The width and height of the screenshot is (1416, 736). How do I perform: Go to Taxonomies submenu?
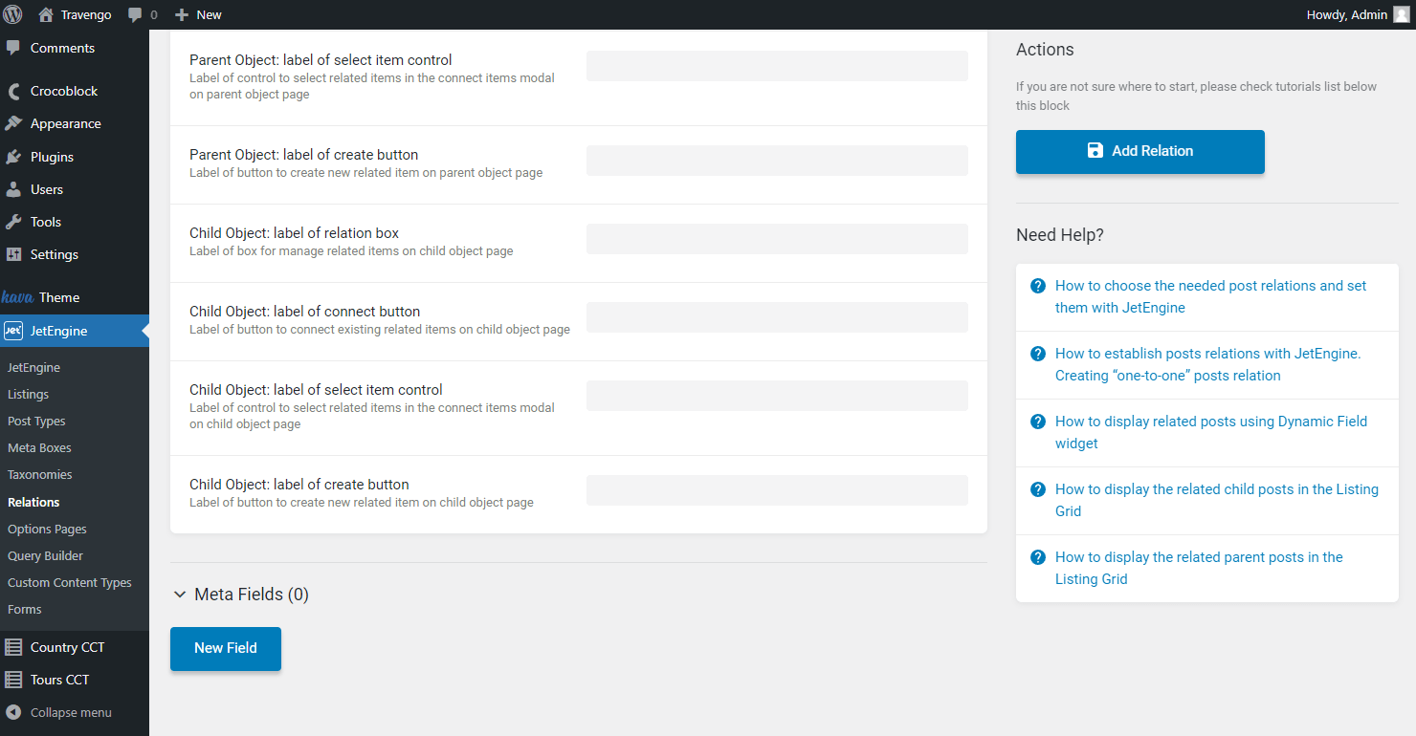40,474
